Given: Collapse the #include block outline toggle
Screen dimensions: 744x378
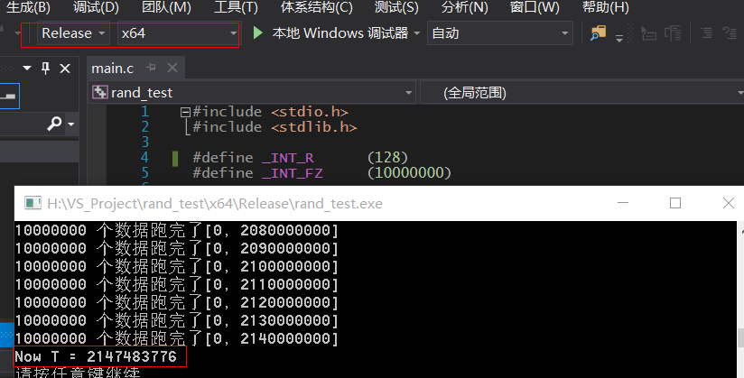Looking at the screenshot, I should (x=185, y=112).
